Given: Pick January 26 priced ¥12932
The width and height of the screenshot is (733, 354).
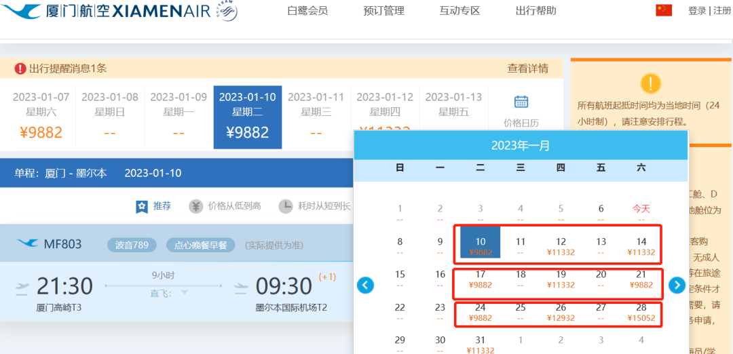Looking at the screenshot, I should click(x=561, y=313).
